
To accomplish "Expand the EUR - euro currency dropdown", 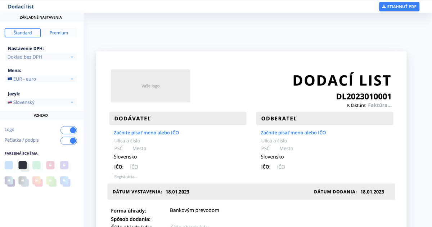I will [40, 79].
